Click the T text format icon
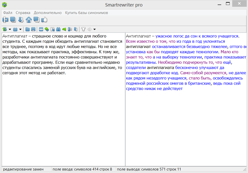The height and width of the screenshot is (173, 248). click(83, 29)
